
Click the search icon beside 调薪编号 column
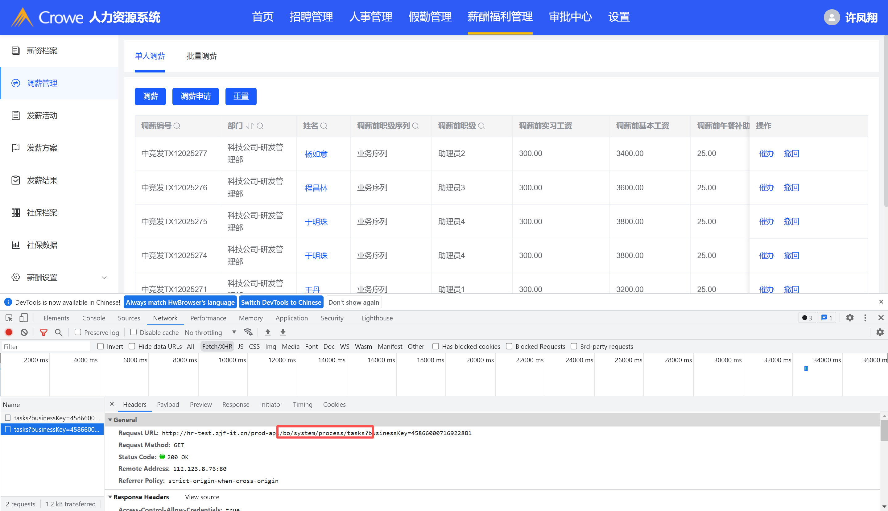pyautogui.click(x=177, y=126)
